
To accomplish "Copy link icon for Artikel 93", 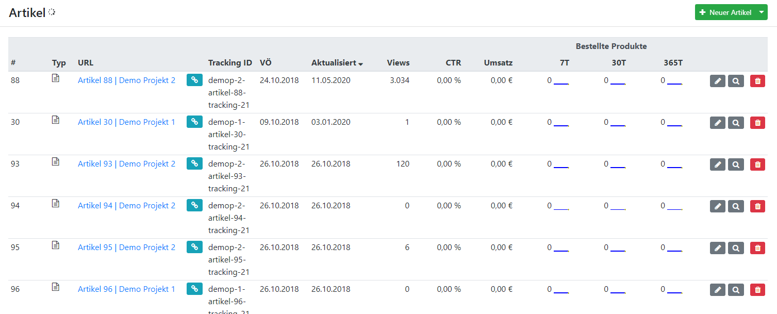I will click(194, 163).
